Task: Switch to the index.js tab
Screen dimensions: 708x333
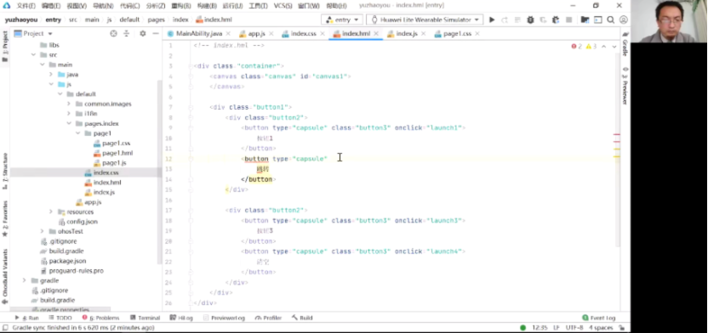Action: tap(403, 34)
